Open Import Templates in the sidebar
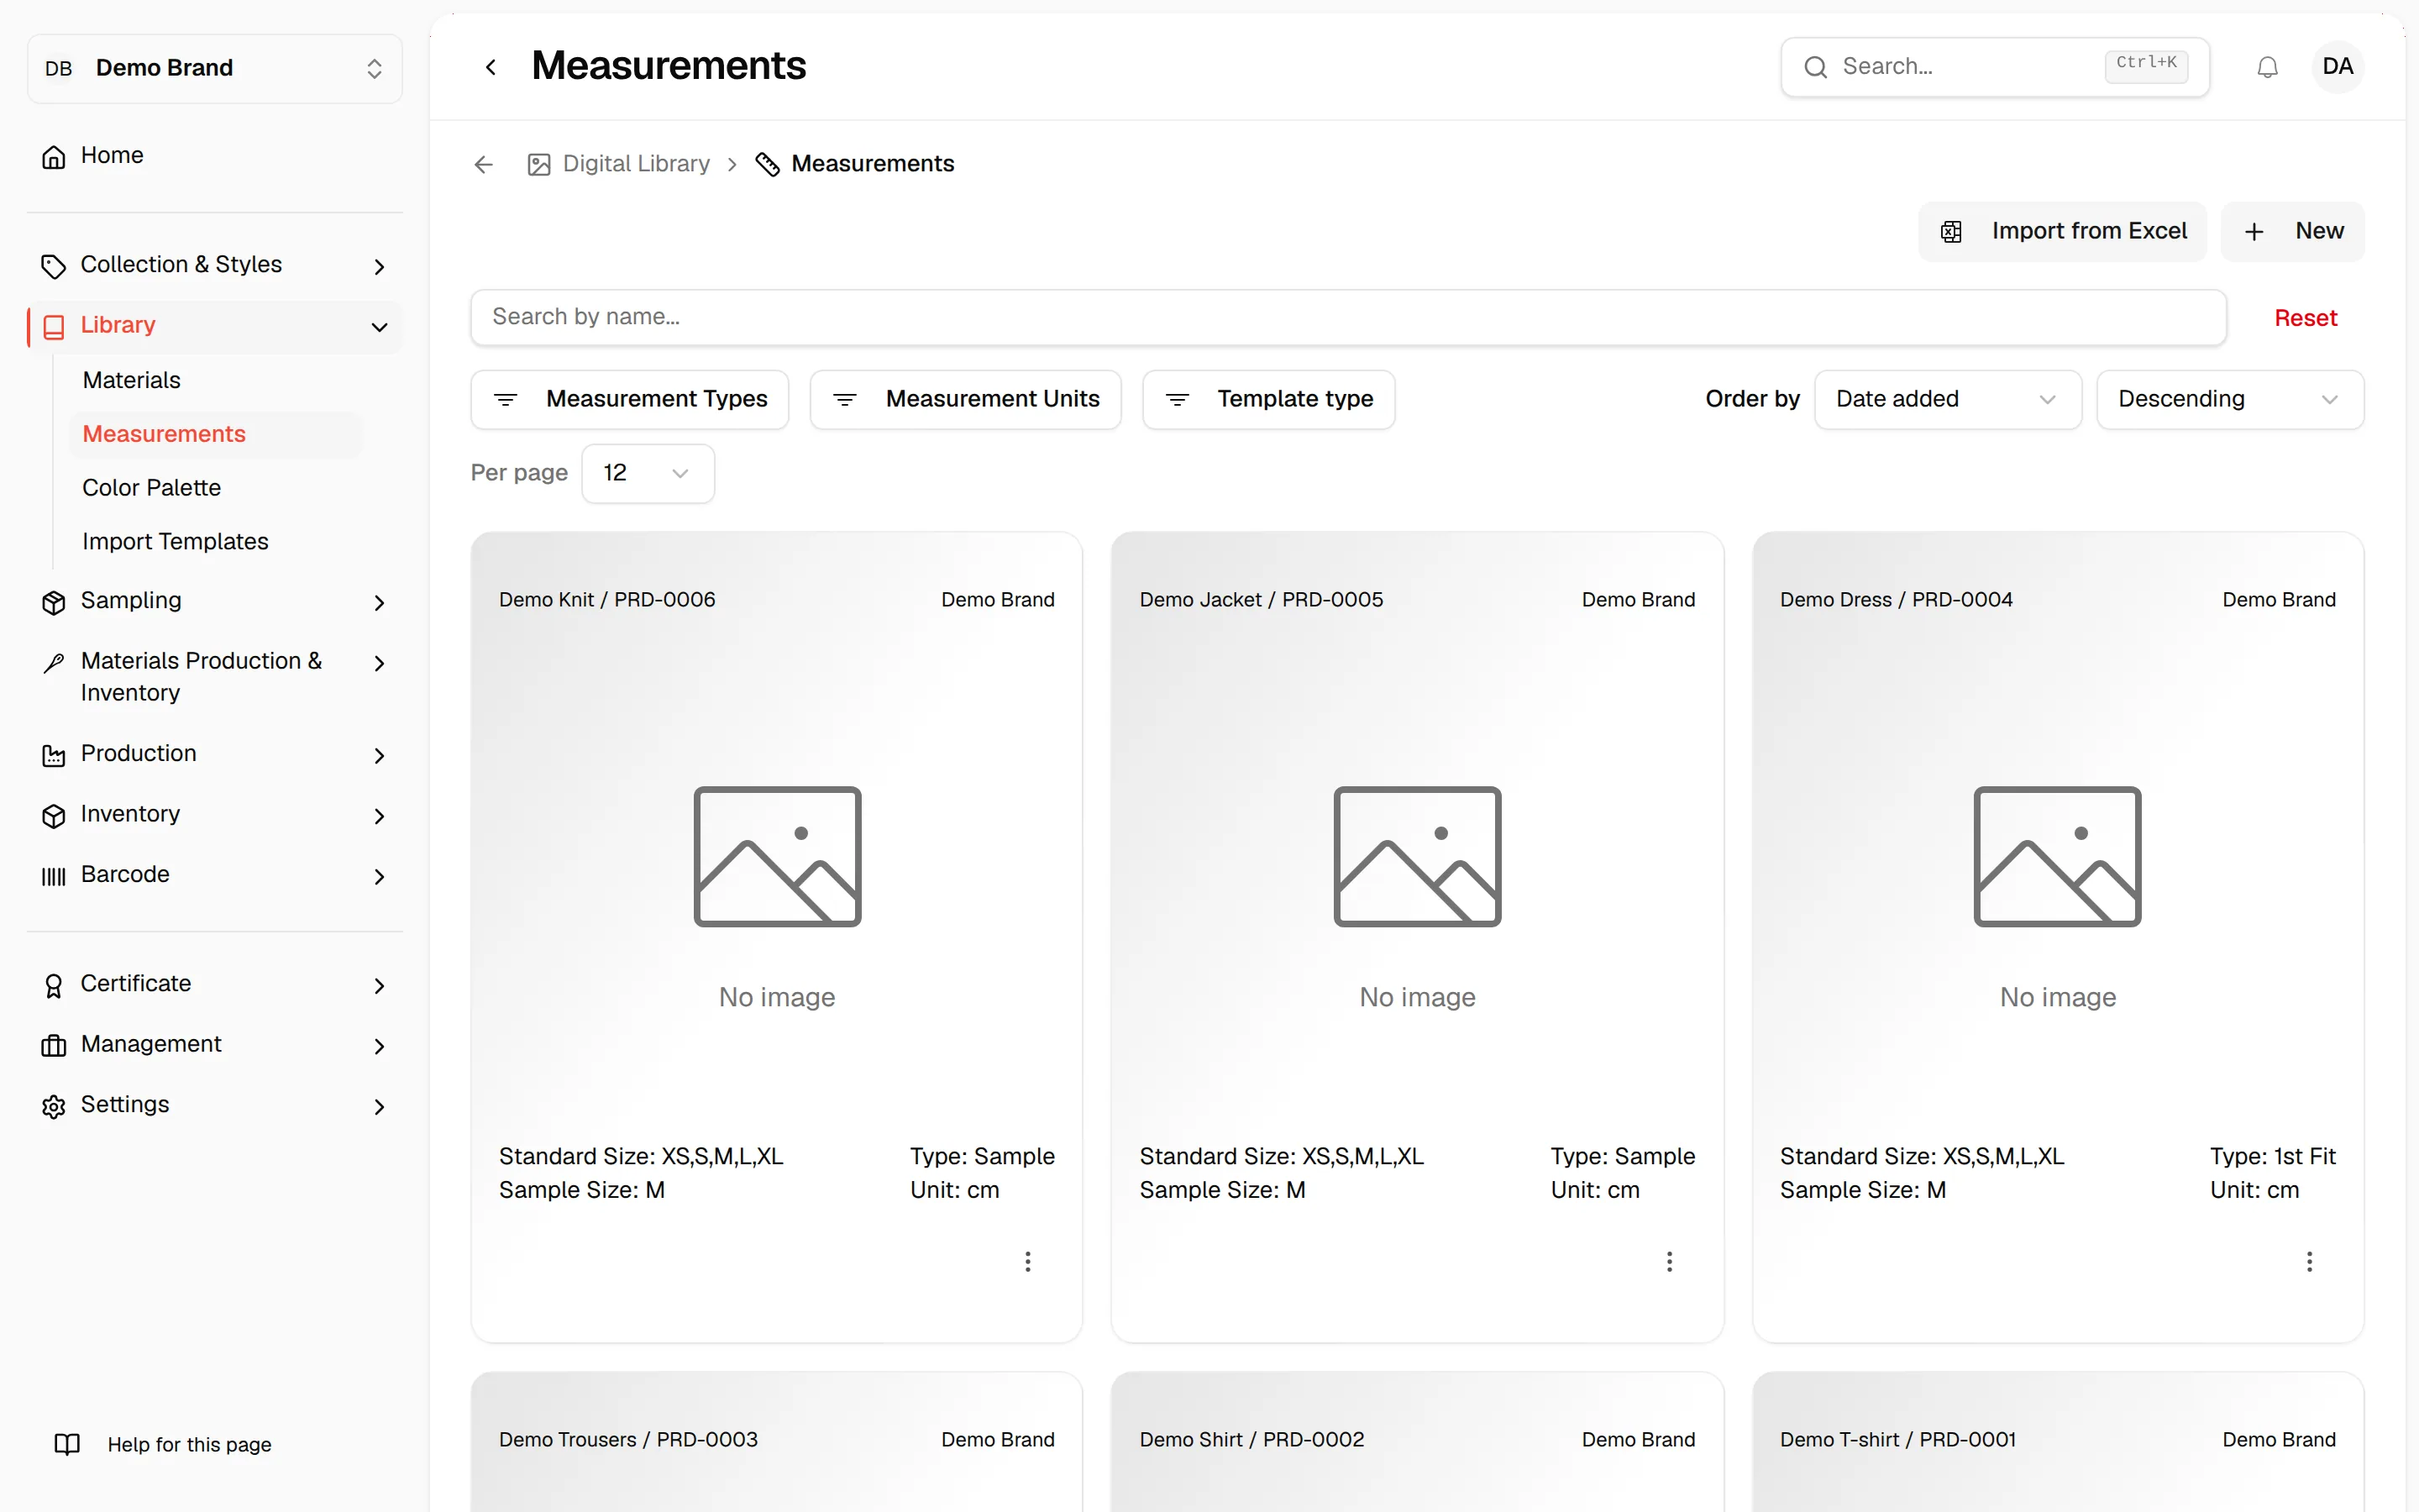Viewport: 2419px width, 1512px height. pos(175,541)
